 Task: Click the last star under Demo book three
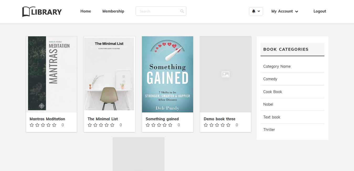(228, 125)
